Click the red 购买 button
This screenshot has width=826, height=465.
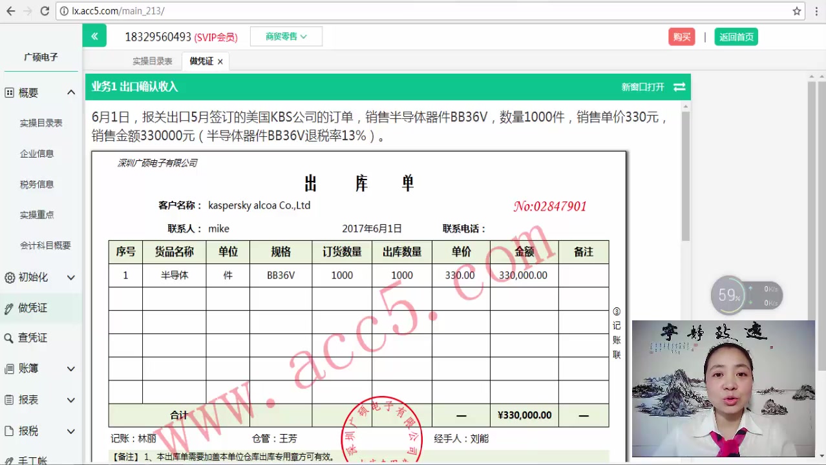pyautogui.click(x=681, y=37)
